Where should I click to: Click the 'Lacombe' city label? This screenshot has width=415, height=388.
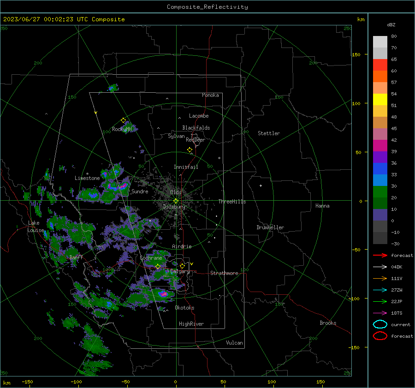[x=199, y=116]
